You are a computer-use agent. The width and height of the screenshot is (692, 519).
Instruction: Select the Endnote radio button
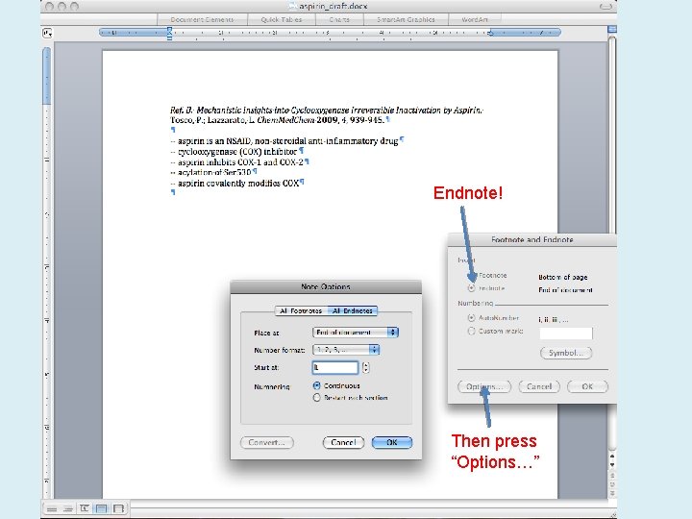pos(471,288)
